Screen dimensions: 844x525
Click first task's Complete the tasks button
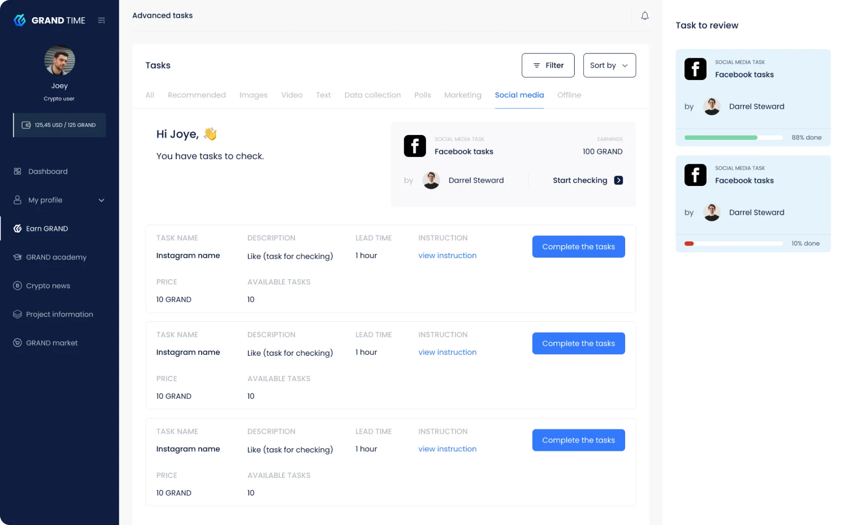579,247
